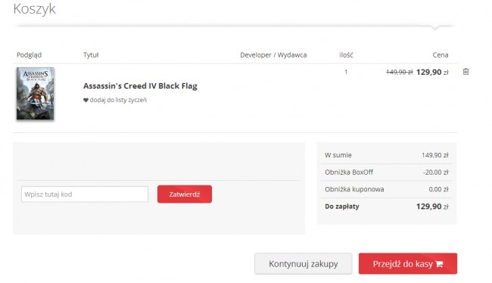Click the 'Koszyk' page heading
The height and width of the screenshot is (283, 492).
pyautogui.click(x=35, y=8)
